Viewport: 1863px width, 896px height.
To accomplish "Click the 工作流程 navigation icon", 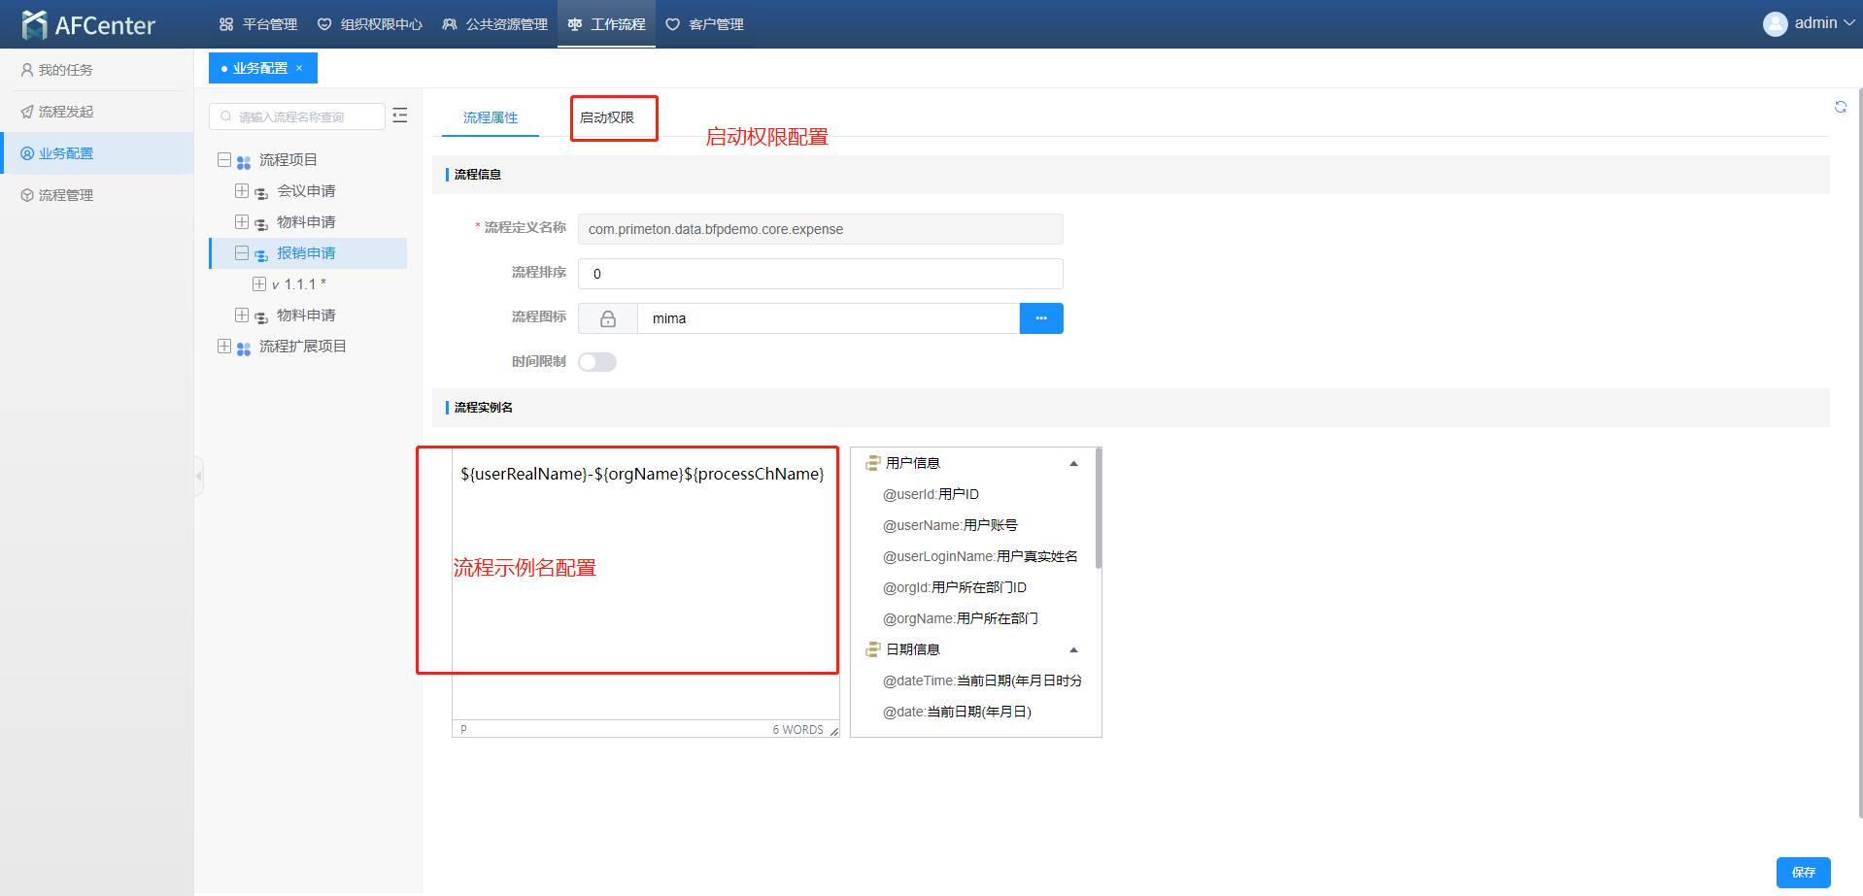I will (x=574, y=23).
